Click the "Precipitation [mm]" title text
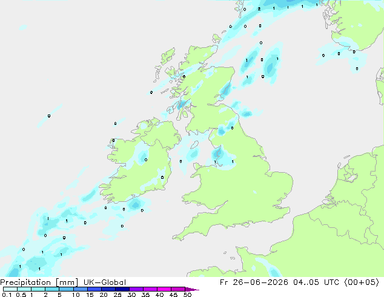This screenshot has width=384, height=297. click(x=39, y=282)
